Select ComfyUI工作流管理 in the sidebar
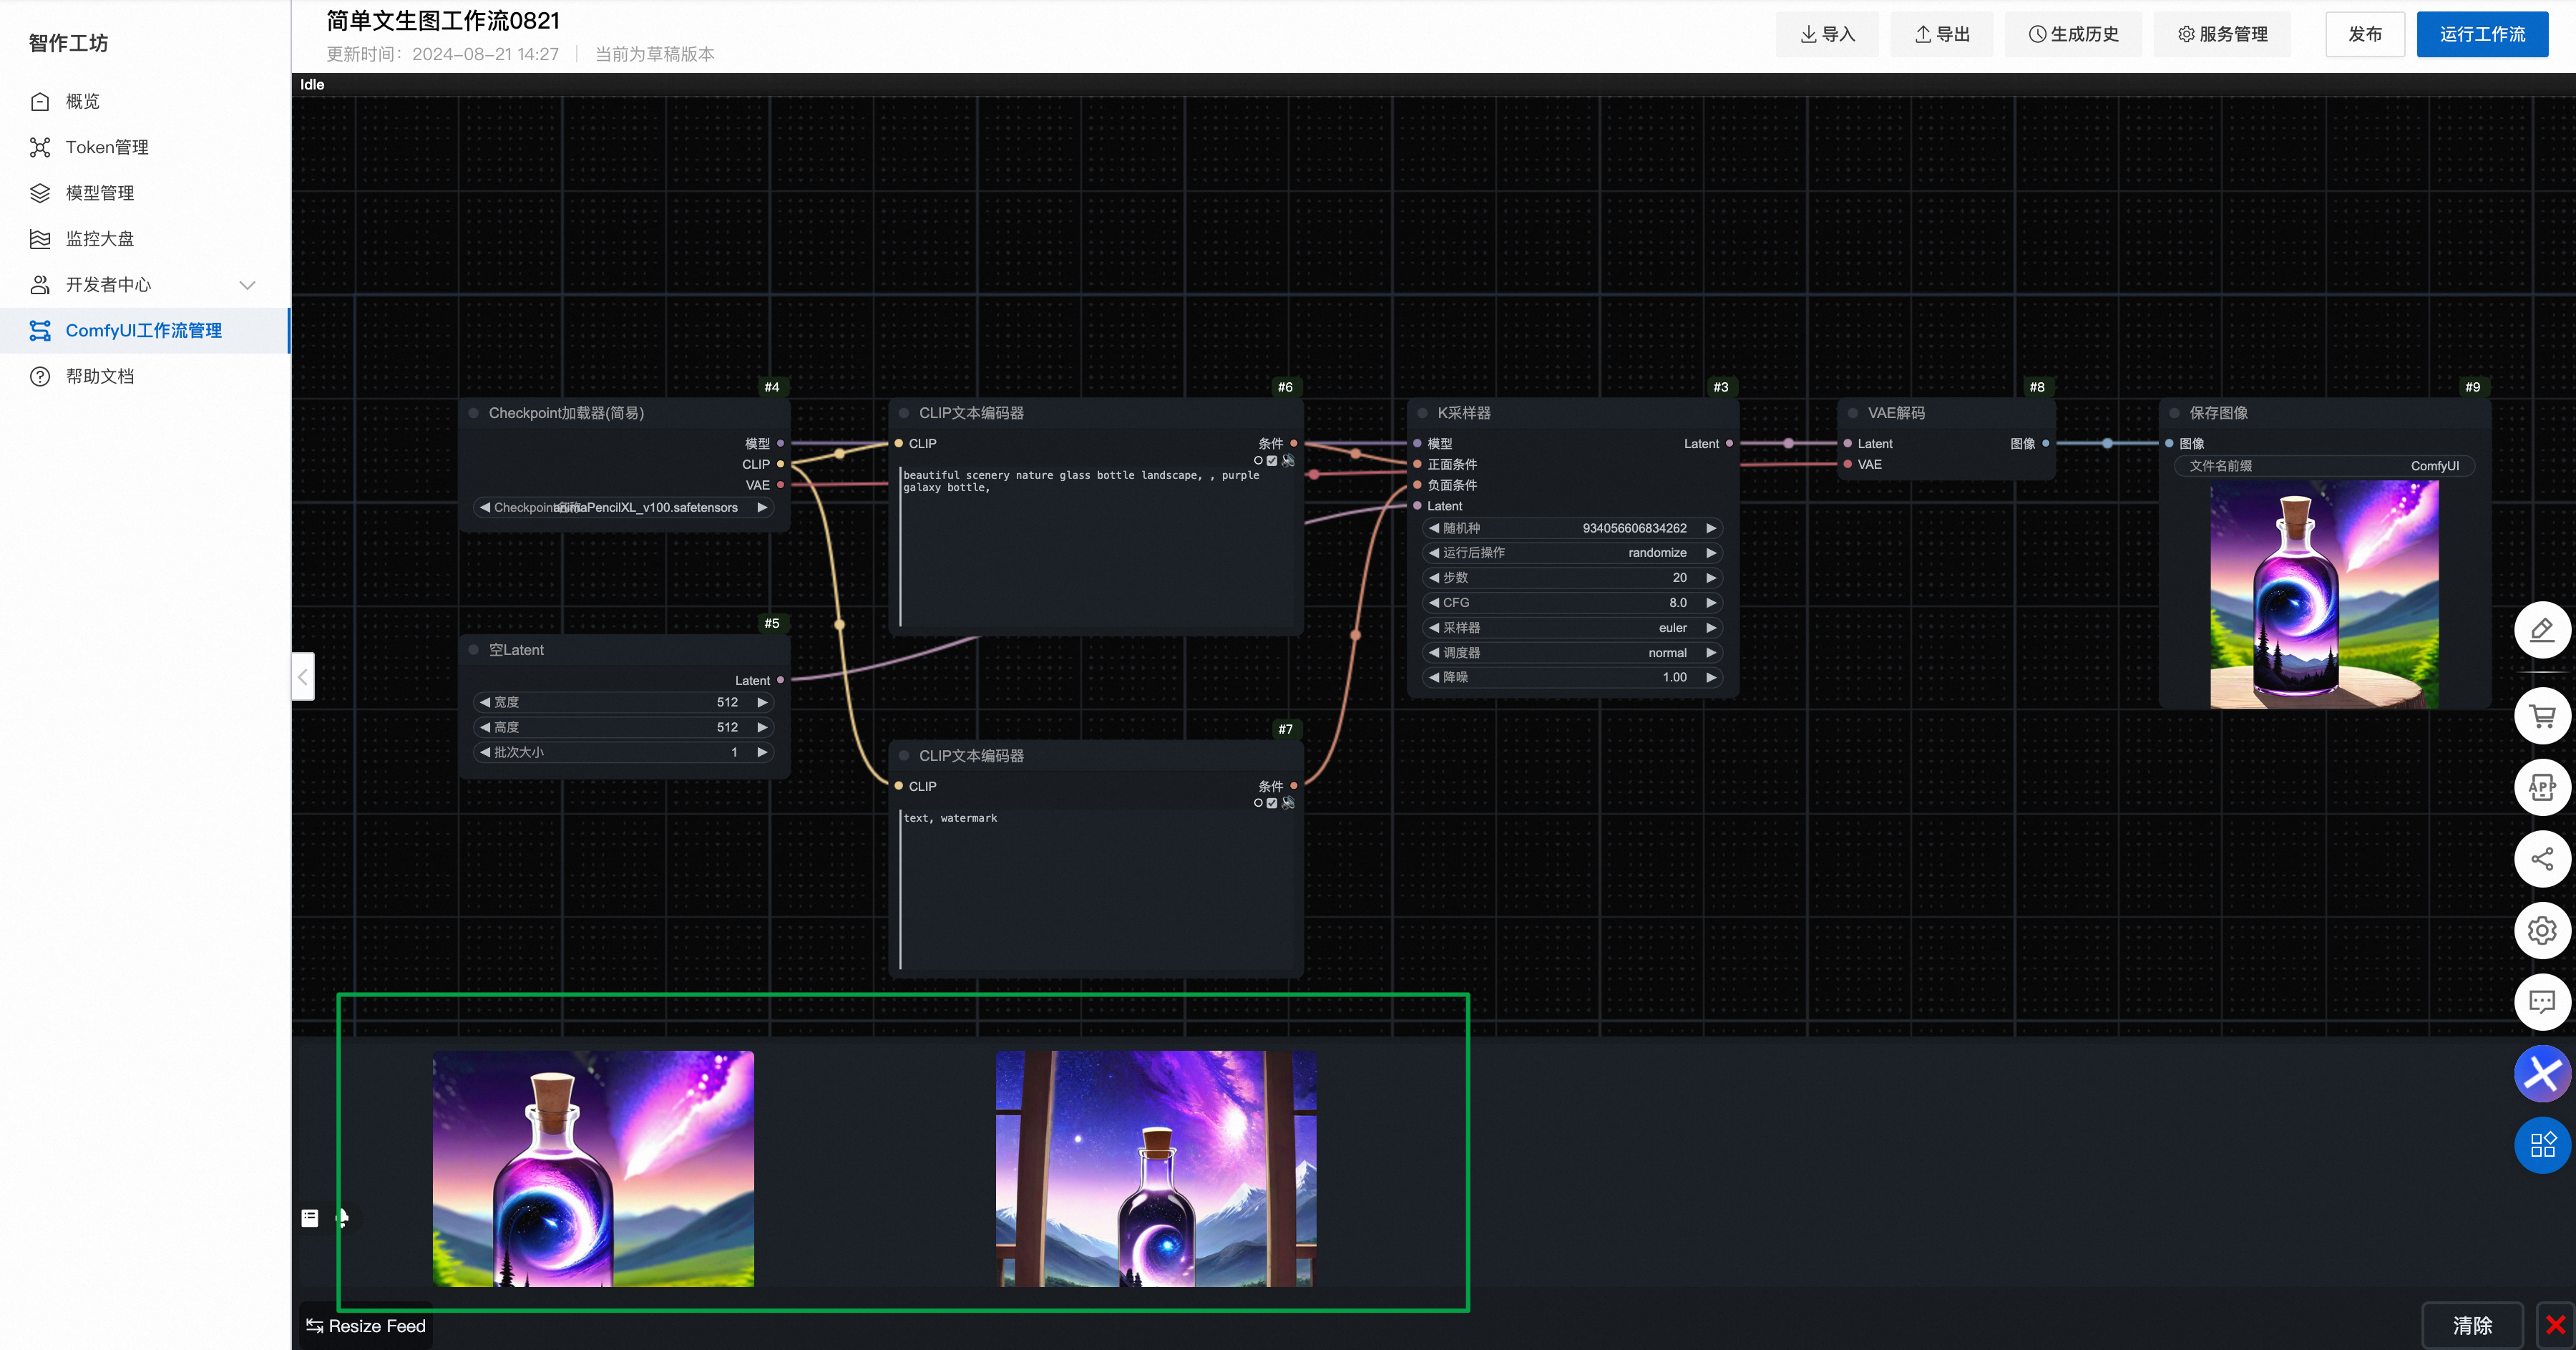The height and width of the screenshot is (1350, 2576). [x=145, y=330]
